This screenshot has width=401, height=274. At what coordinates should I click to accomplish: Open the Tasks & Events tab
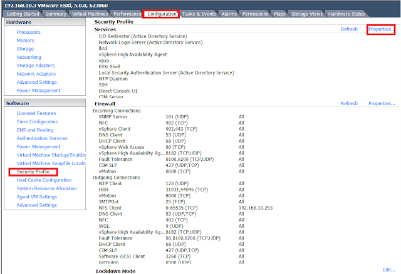(199, 14)
